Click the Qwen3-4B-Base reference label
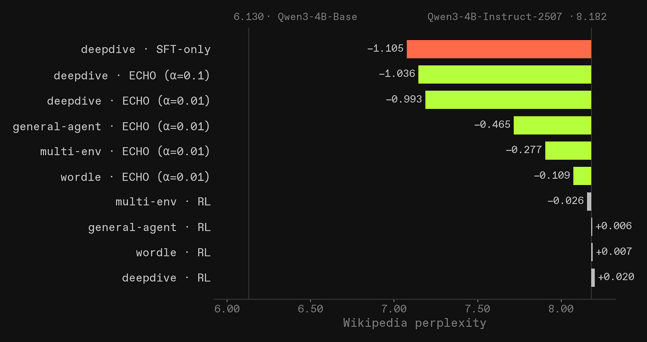647x342 pixels. pyautogui.click(x=317, y=17)
